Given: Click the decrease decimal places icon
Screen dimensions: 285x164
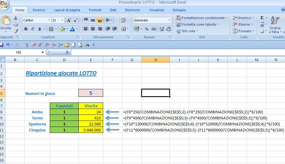Looking at the screenshot, I should coord(168,29).
